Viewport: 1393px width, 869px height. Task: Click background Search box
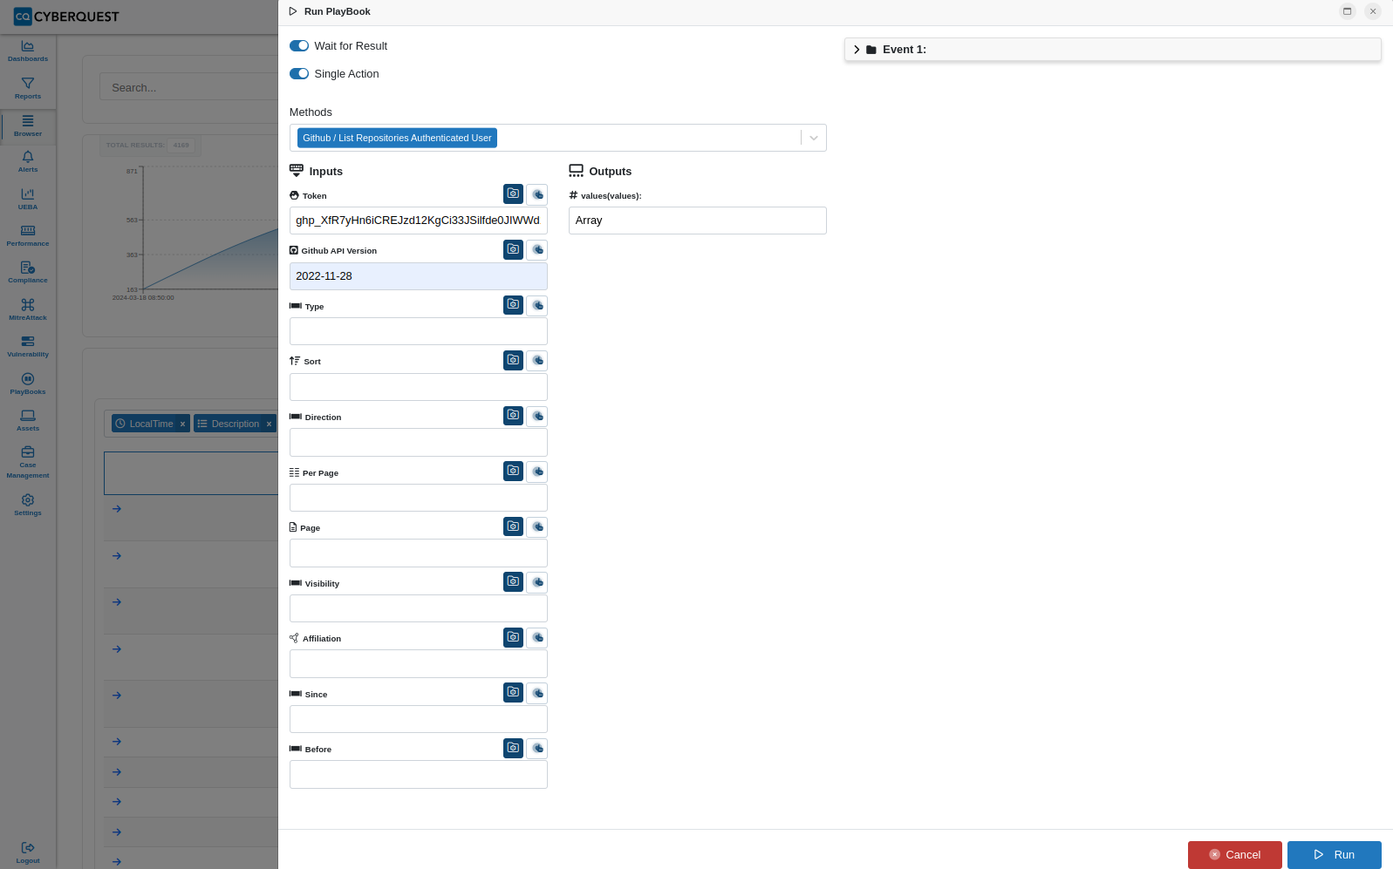(189, 87)
